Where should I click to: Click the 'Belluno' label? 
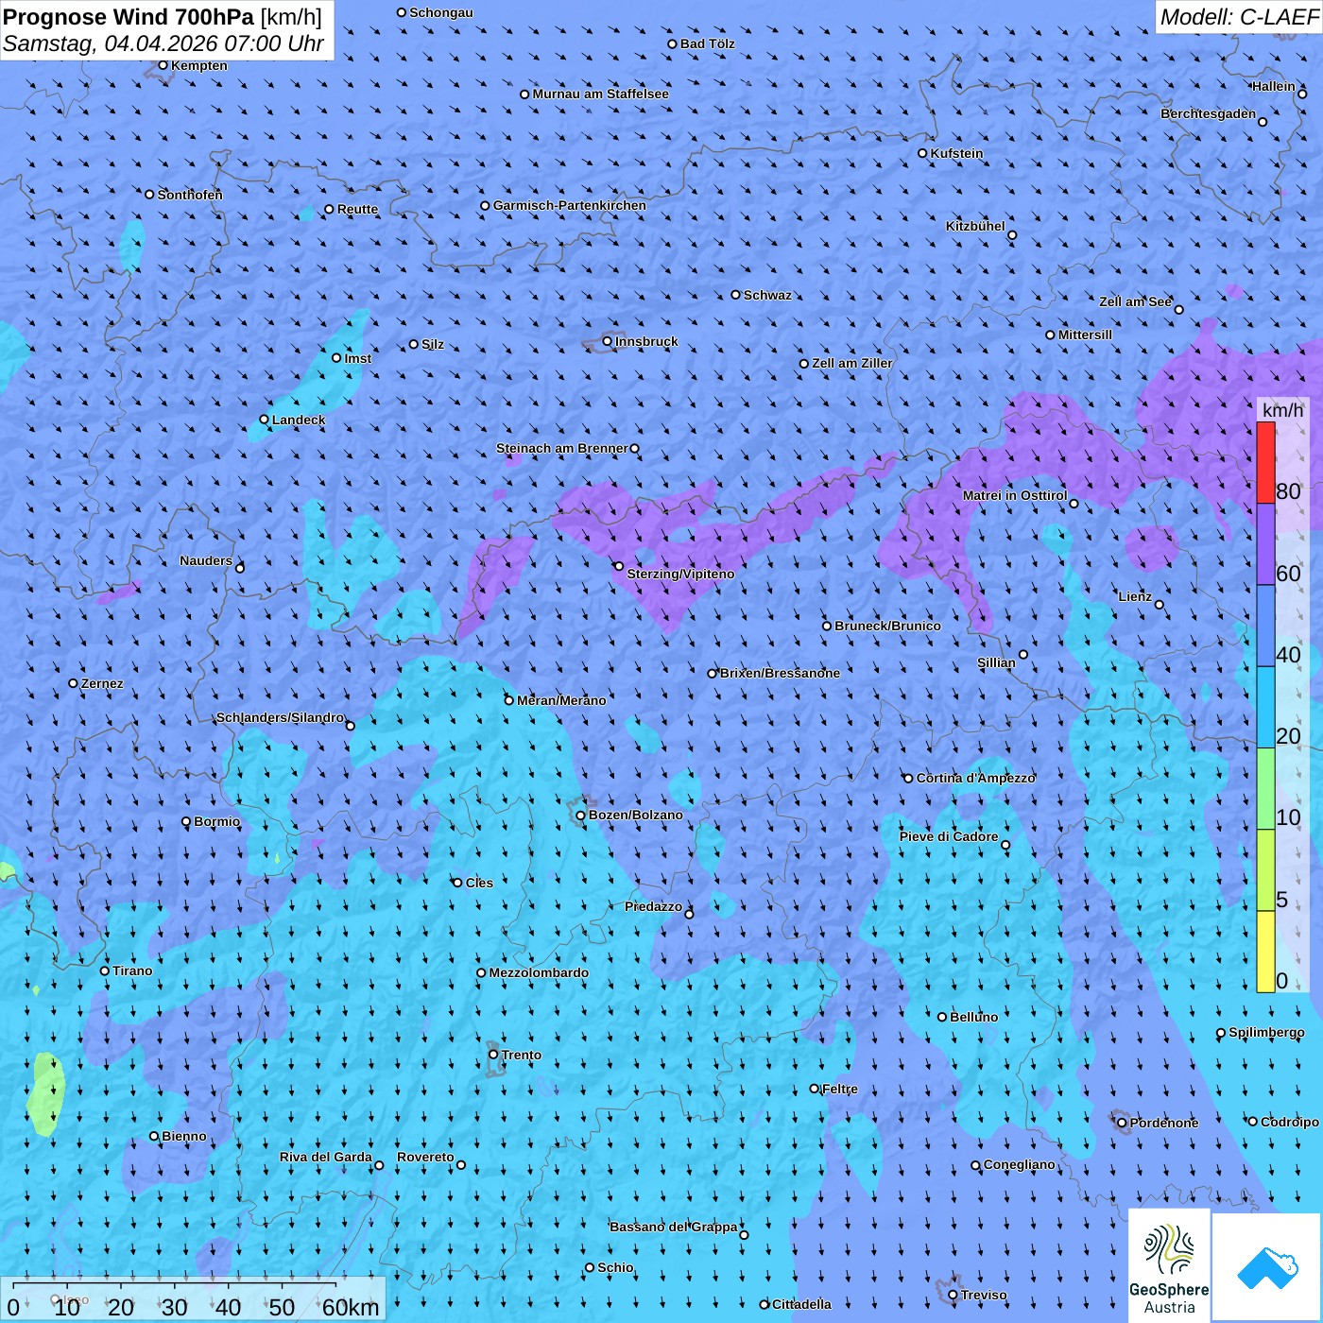coord(974,1017)
